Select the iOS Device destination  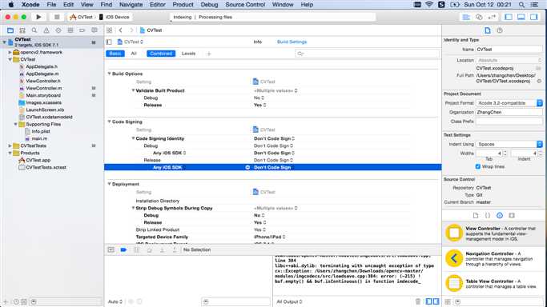pos(115,17)
